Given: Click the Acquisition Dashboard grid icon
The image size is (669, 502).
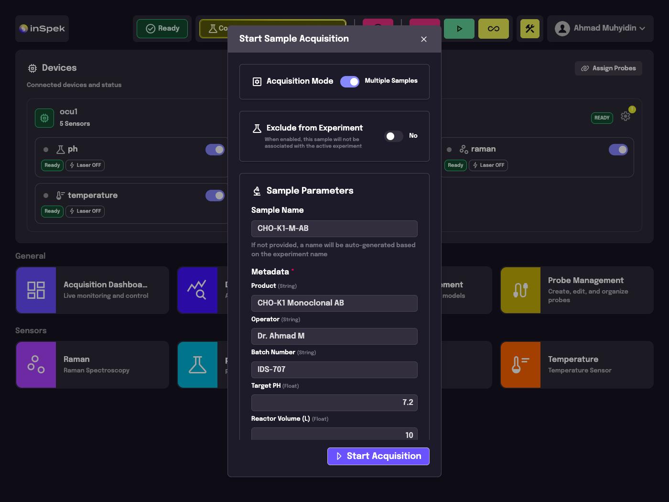Looking at the screenshot, I should (x=36, y=290).
